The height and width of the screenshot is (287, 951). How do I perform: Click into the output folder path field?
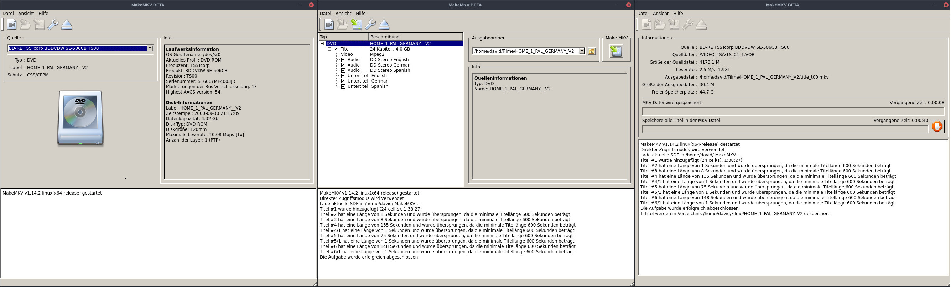click(x=526, y=51)
